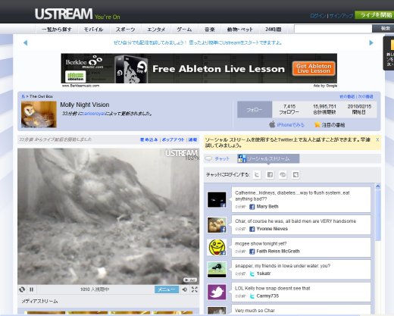Click The Owl Box breadcrumb link

[x=41, y=96]
